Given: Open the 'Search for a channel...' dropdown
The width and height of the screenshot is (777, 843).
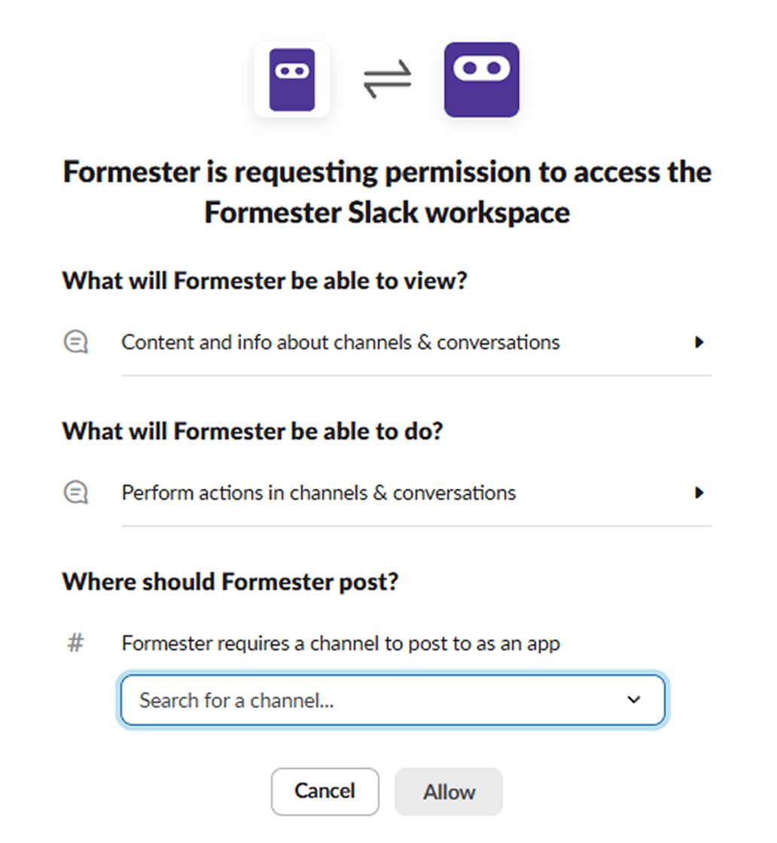Looking at the screenshot, I should tap(392, 700).
